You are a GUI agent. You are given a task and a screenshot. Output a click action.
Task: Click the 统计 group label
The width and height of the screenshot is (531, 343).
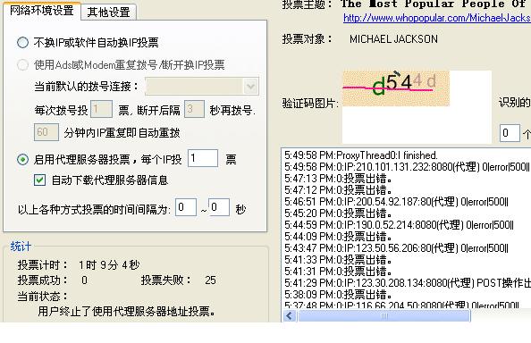click(21, 247)
